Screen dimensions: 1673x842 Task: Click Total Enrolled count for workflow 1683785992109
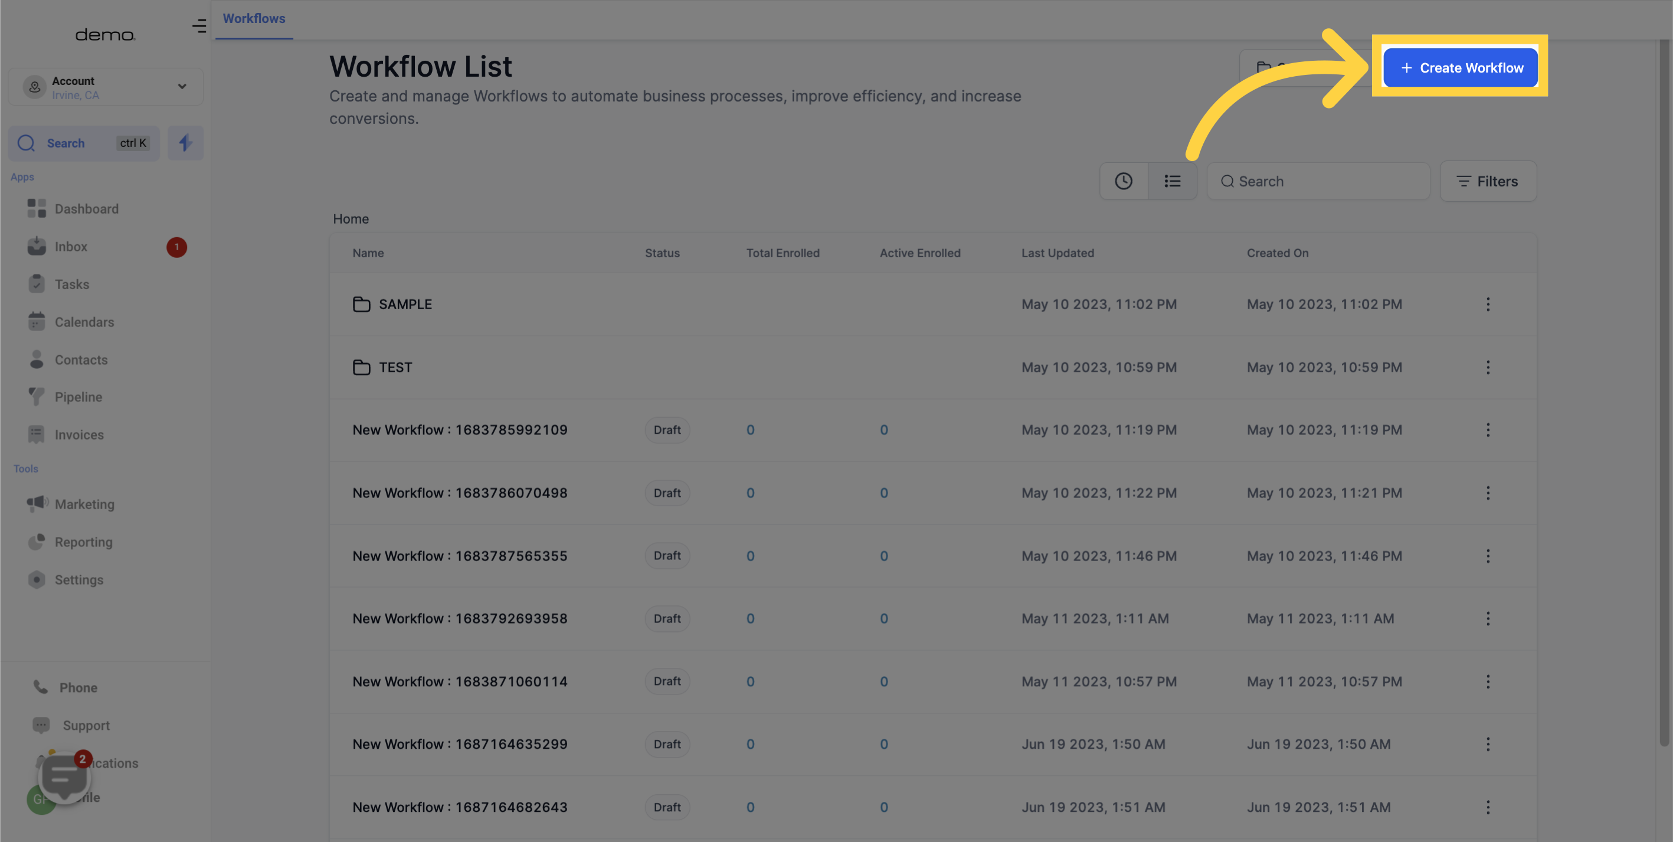pyautogui.click(x=750, y=430)
